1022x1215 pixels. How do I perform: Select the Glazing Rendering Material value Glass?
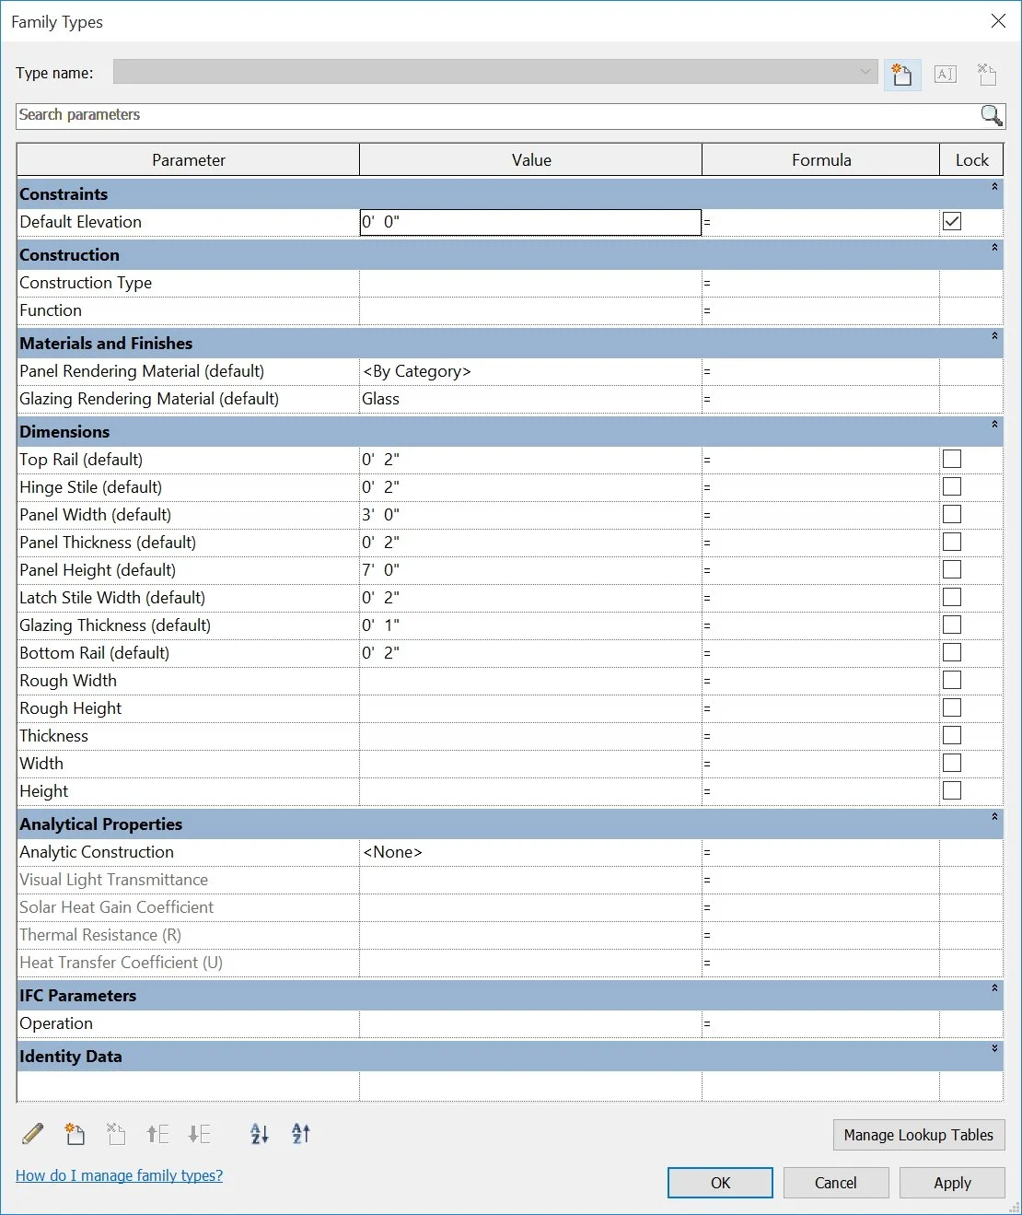point(381,399)
